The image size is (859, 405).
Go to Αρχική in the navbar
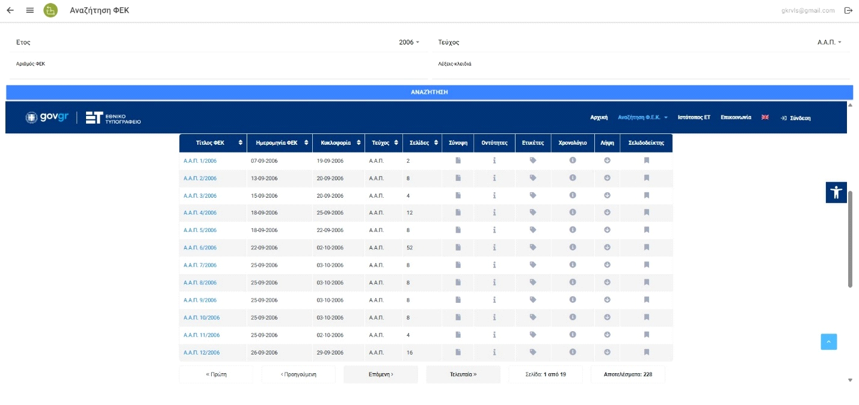pyautogui.click(x=599, y=118)
